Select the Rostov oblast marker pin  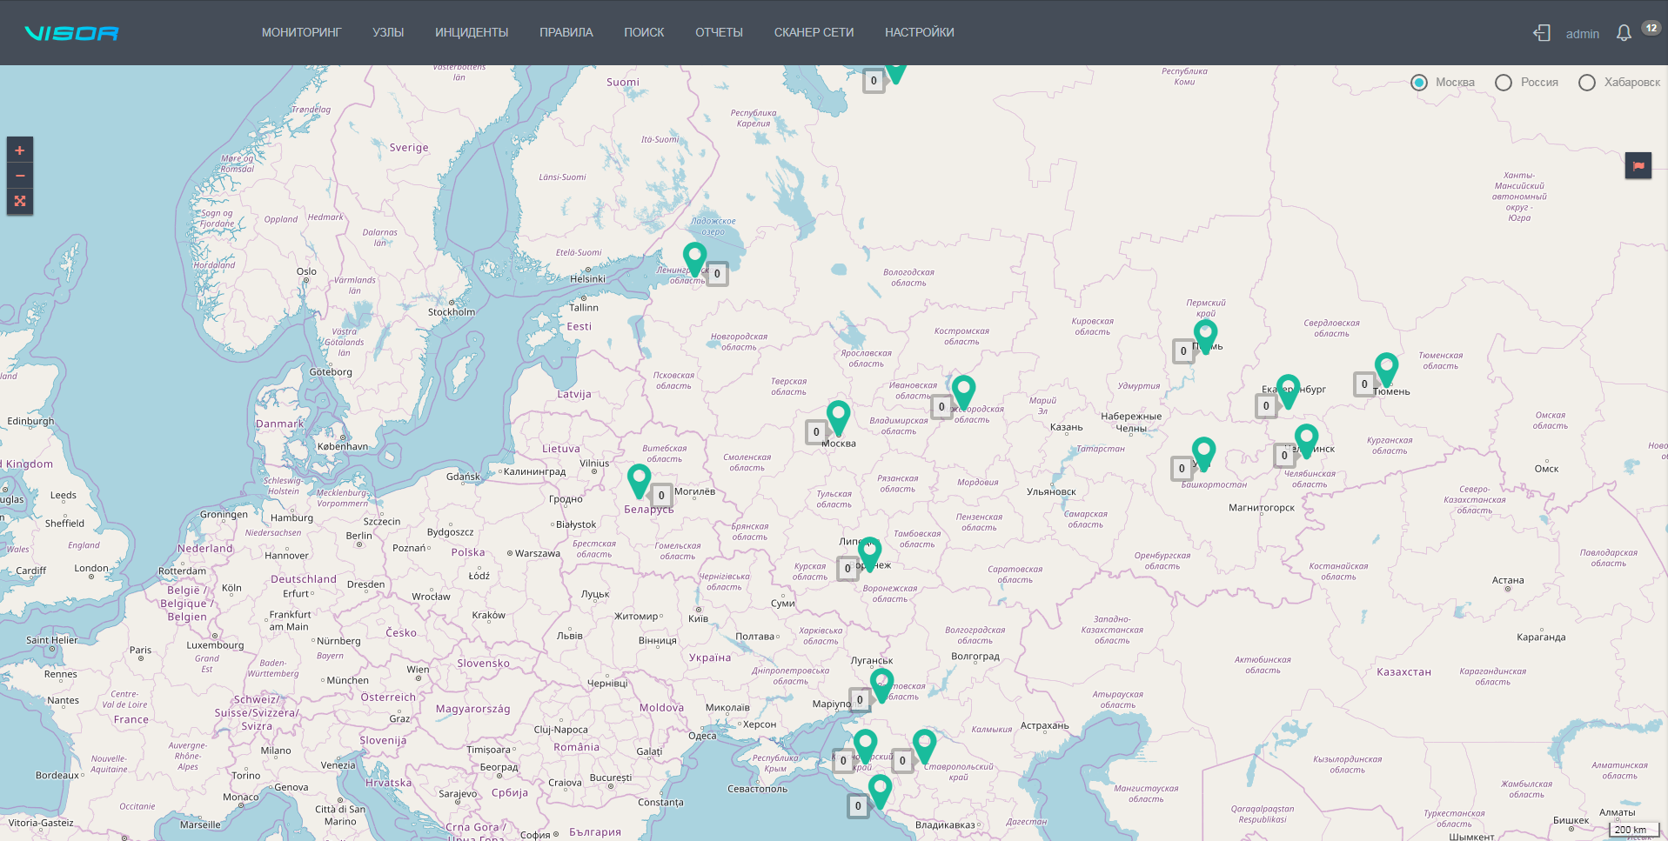point(881,685)
